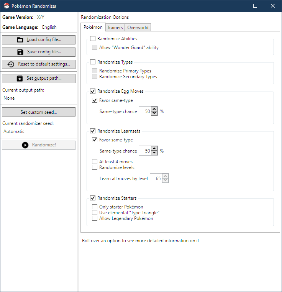Image resolution: width=282 pixels, height=292 pixels.
Task: Increase Egg Moves same-type chance
Action: click(x=154, y=109)
